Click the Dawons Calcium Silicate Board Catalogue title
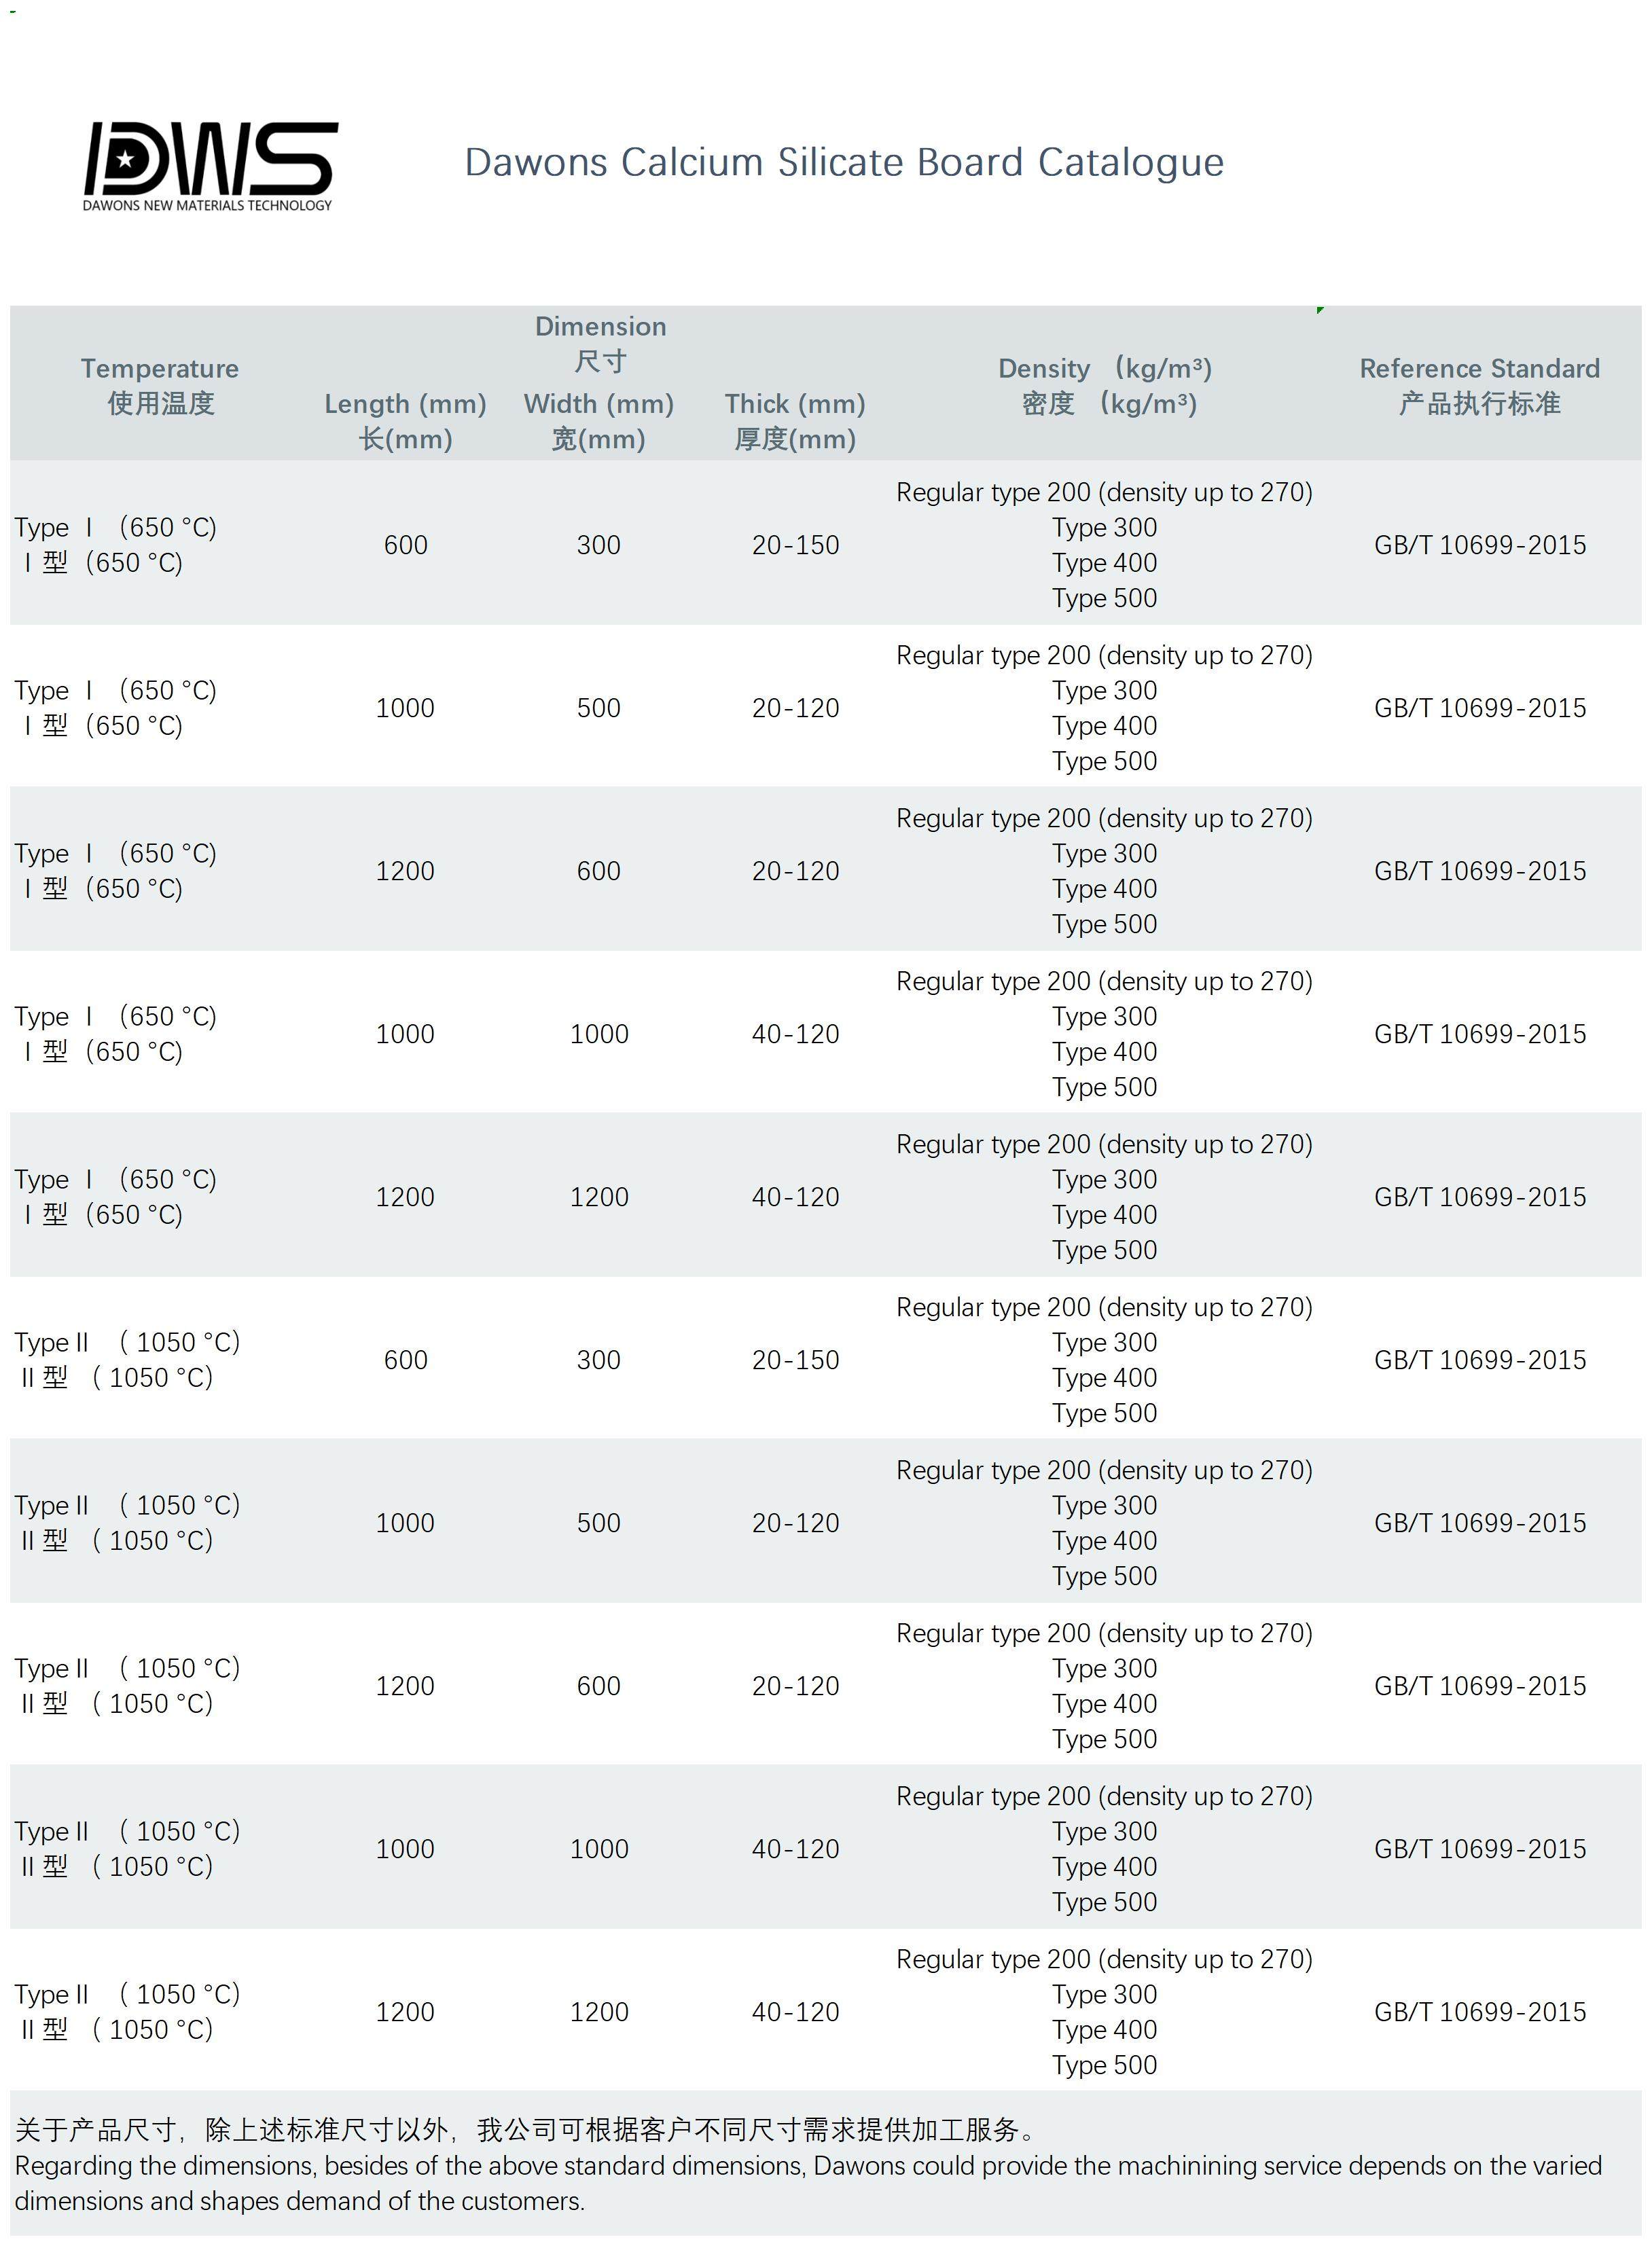The width and height of the screenshot is (1652, 2246). 844,163
